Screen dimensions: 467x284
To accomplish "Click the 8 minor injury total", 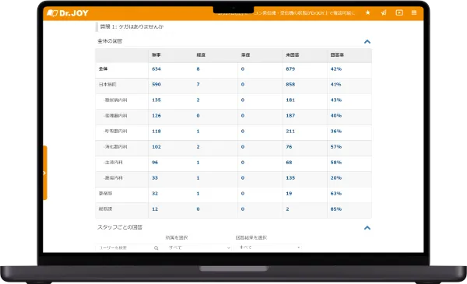I will (198, 69).
